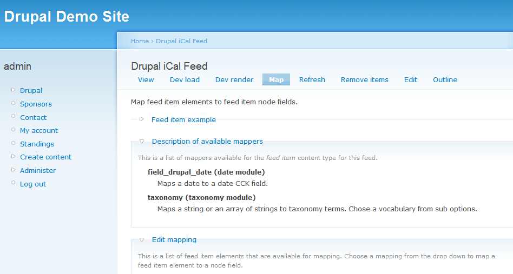Open the Sponsors sidebar link

tap(36, 104)
